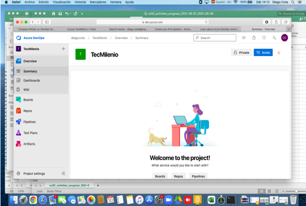Viewport: 306px width, 206px height.
Task: Click TecMilenio project name in sidebar
Action: [31, 49]
